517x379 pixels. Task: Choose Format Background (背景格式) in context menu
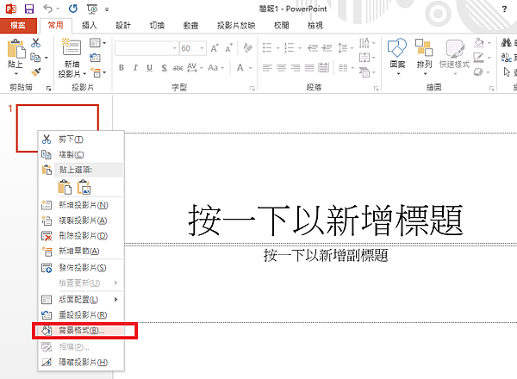click(x=81, y=331)
